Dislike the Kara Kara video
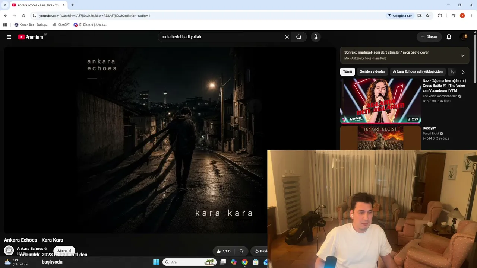Viewport: 477px width, 268px height. (241, 251)
